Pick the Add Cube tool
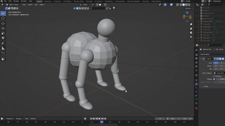The height and width of the screenshot is (126, 225). click(3, 54)
